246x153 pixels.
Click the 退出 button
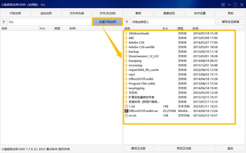click(230, 148)
